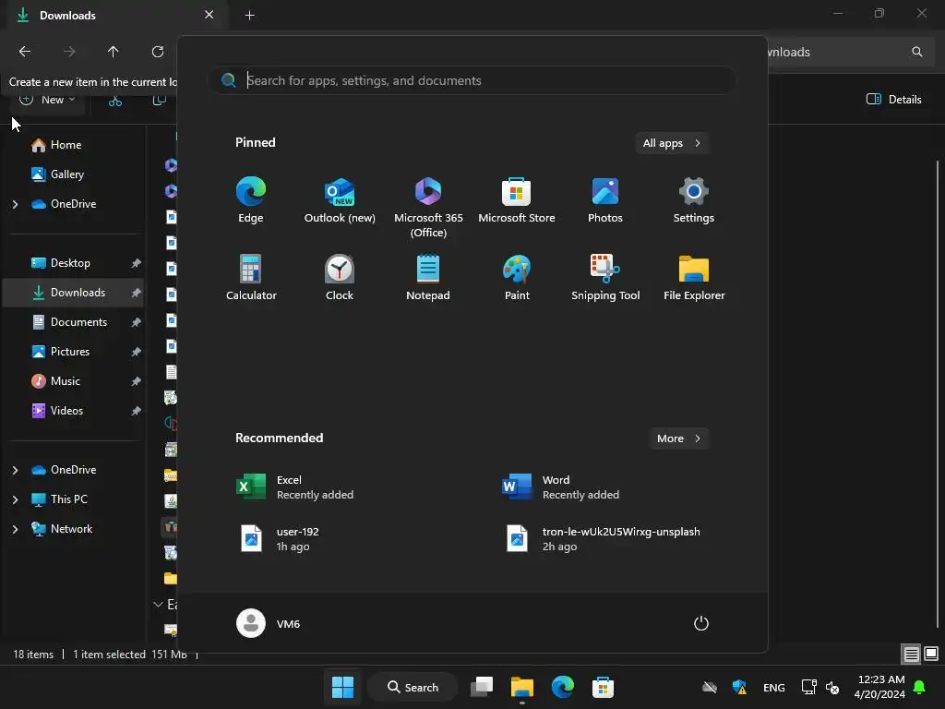
Task: Click the Cut scissors icon
Action: coord(115,100)
